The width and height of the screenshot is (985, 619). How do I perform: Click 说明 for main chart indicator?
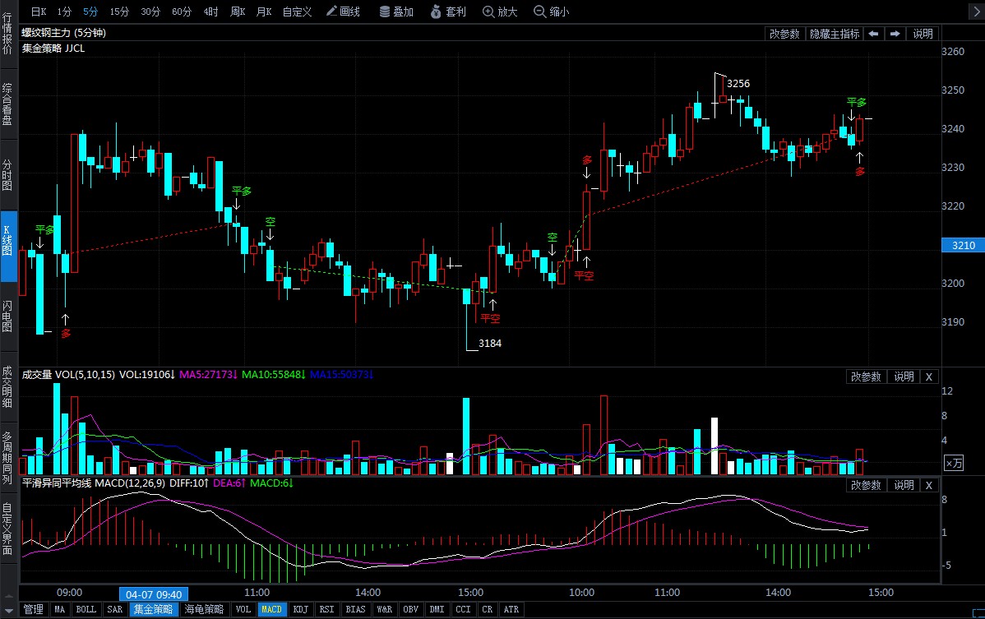[x=923, y=34]
